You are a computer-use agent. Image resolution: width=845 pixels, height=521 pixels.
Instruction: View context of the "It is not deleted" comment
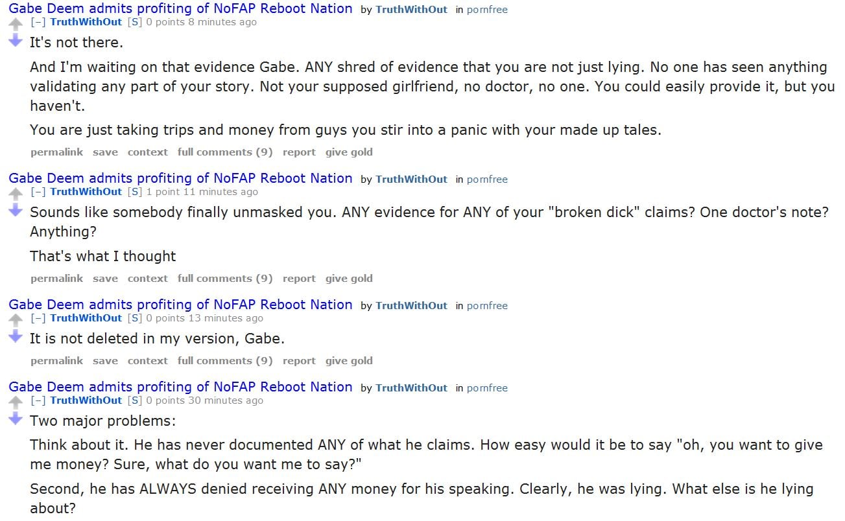pos(147,361)
